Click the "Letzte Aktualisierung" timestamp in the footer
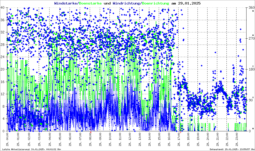255x151 pixels. 32,149
